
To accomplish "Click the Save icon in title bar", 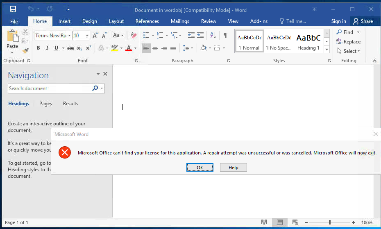I will pos(13,9).
